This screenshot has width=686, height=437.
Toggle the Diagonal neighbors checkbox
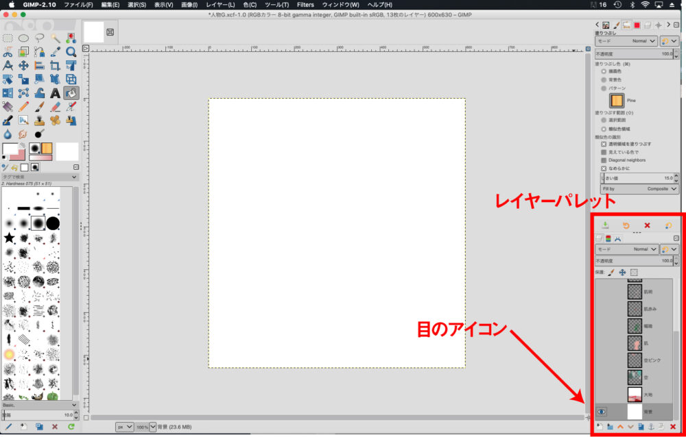604,160
